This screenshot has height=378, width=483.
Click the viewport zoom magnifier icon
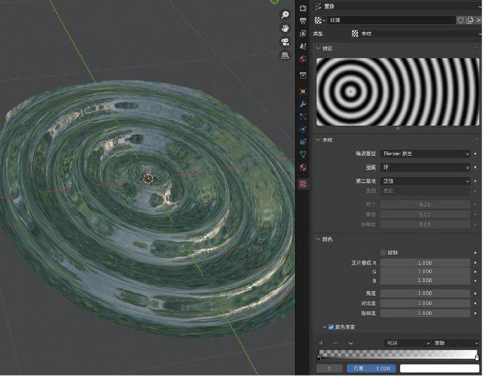point(285,15)
